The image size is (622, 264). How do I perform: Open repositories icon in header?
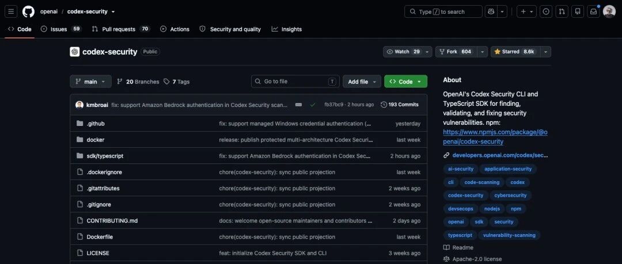578,12
